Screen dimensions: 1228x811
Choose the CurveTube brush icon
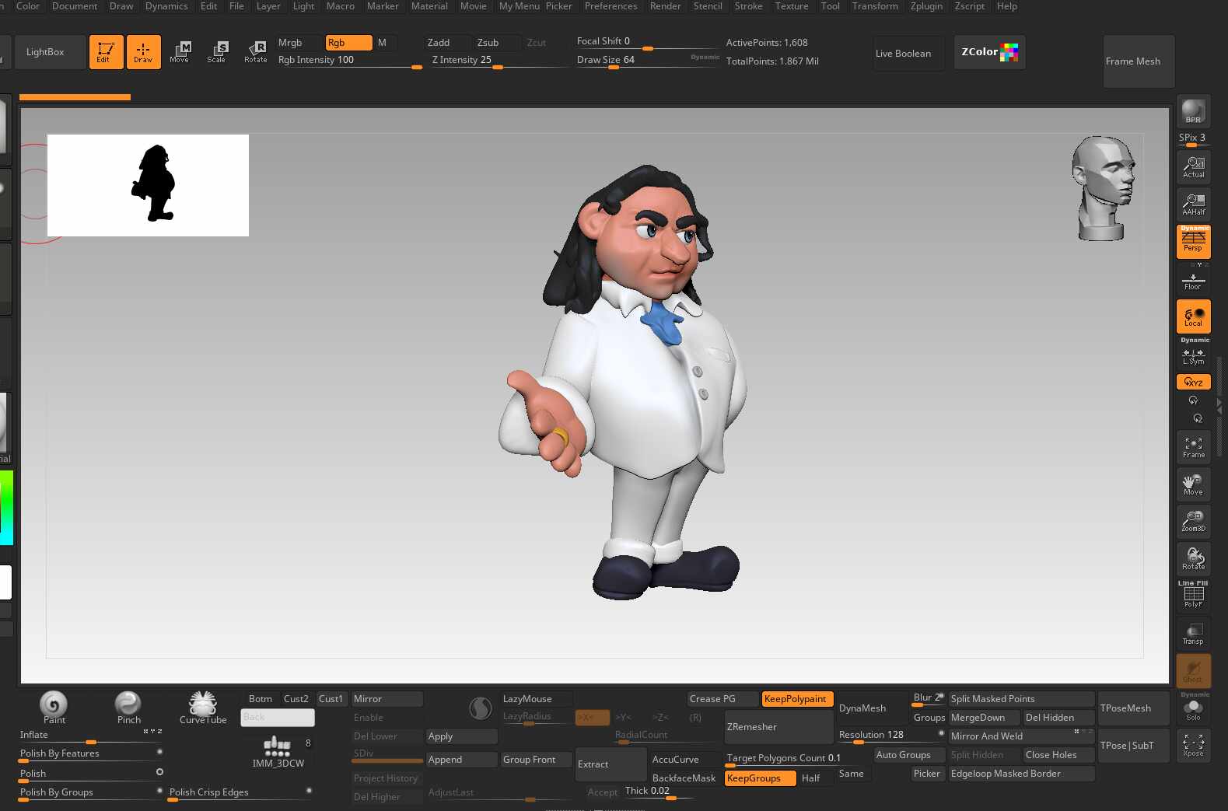click(x=203, y=704)
